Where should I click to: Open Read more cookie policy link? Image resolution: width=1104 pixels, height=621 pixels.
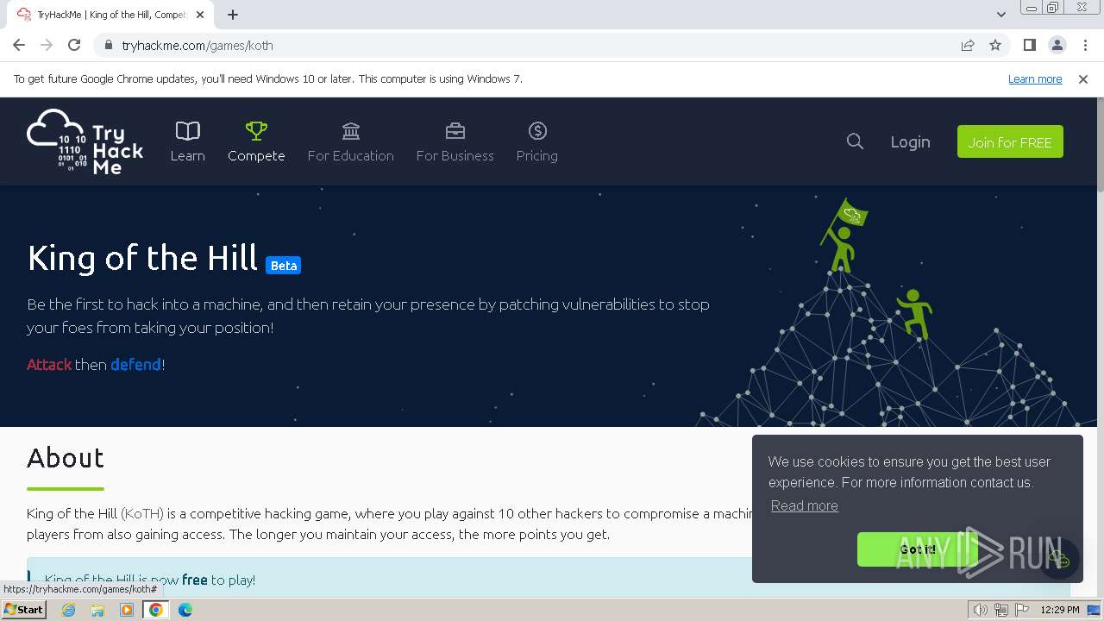pos(805,505)
